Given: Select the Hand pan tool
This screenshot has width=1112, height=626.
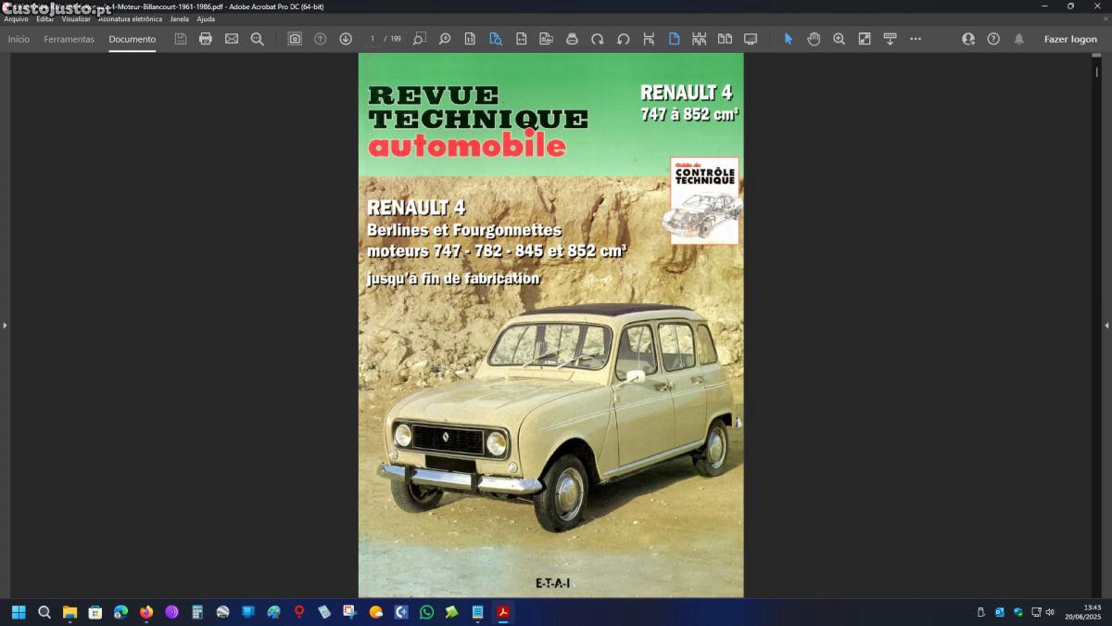Looking at the screenshot, I should 814,39.
